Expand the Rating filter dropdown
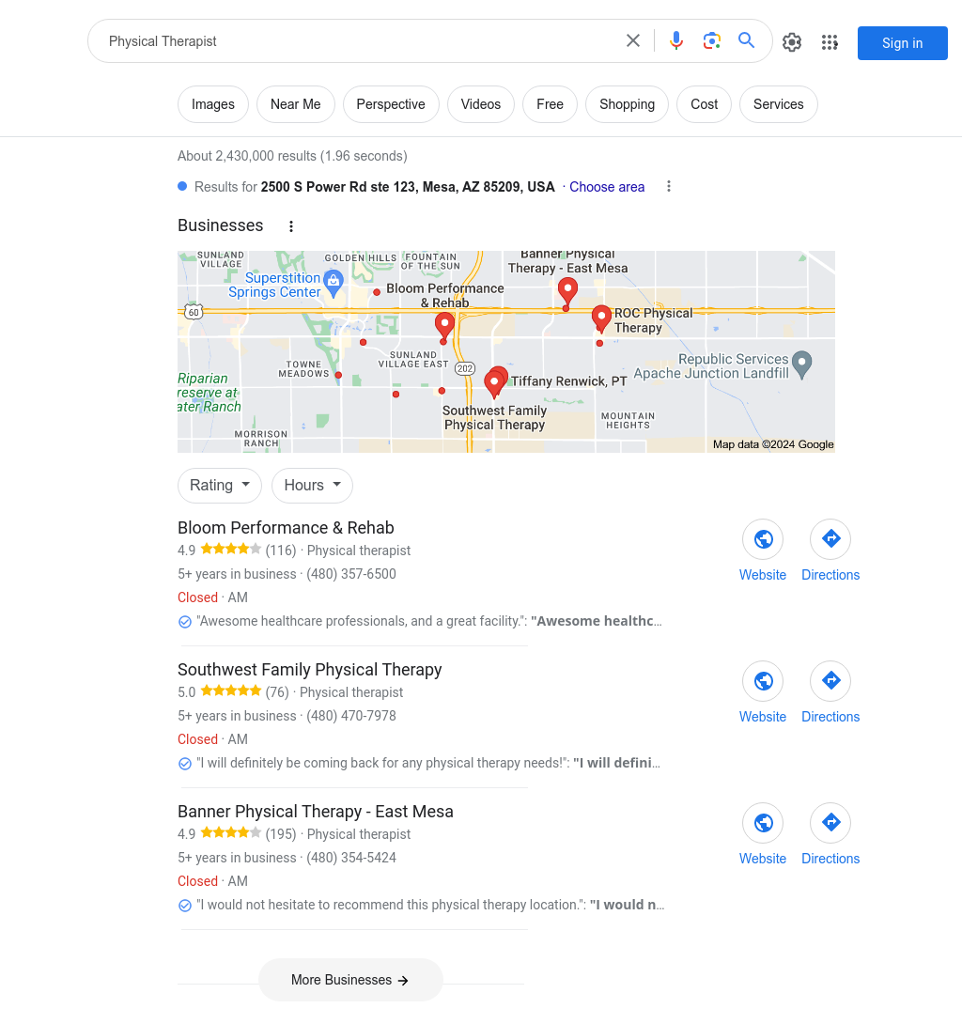The width and height of the screenshot is (962, 1024). point(220,485)
